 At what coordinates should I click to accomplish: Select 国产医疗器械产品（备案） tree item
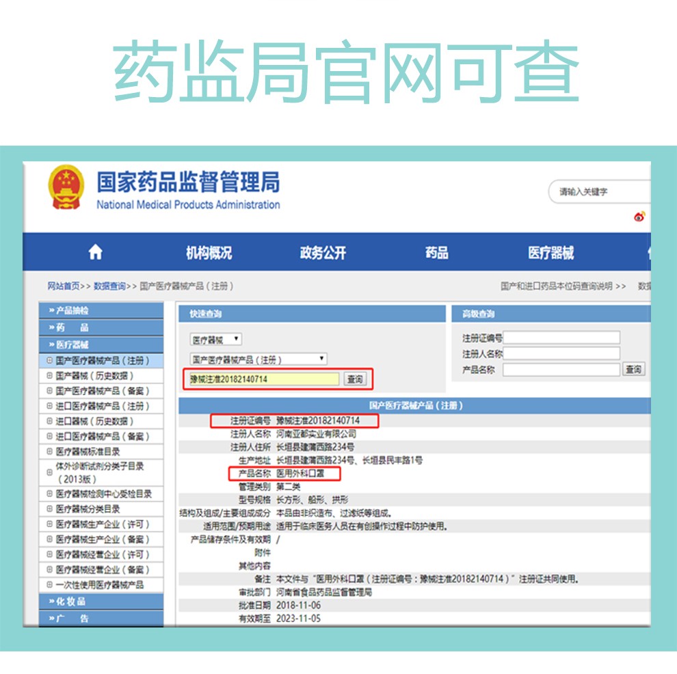pyautogui.click(x=103, y=391)
